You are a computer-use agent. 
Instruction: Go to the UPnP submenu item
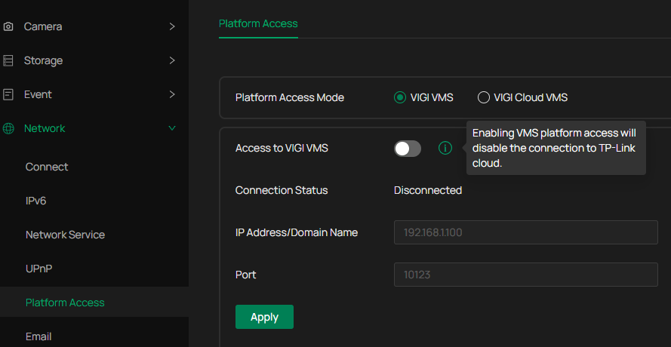click(x=39, y=269)
